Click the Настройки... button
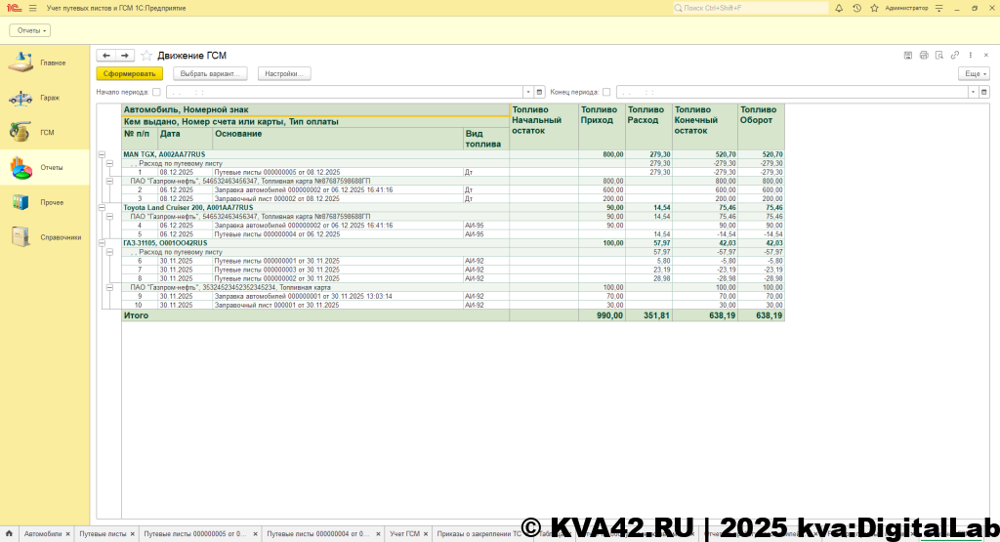 coord(284,73)
